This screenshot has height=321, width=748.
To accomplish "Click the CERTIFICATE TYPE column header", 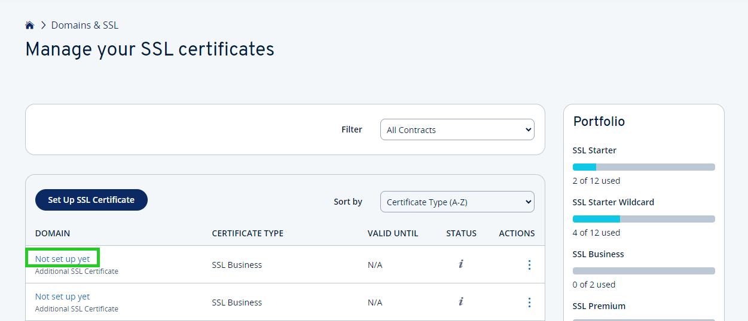I will tap(248, 233).
